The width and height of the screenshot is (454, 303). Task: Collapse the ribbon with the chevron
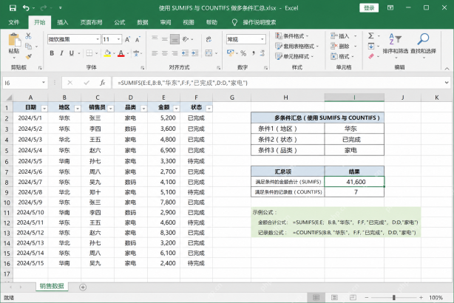pyautogui.click(x=447, y=69)
